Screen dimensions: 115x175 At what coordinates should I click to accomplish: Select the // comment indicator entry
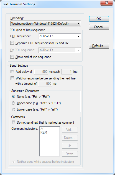42,129
